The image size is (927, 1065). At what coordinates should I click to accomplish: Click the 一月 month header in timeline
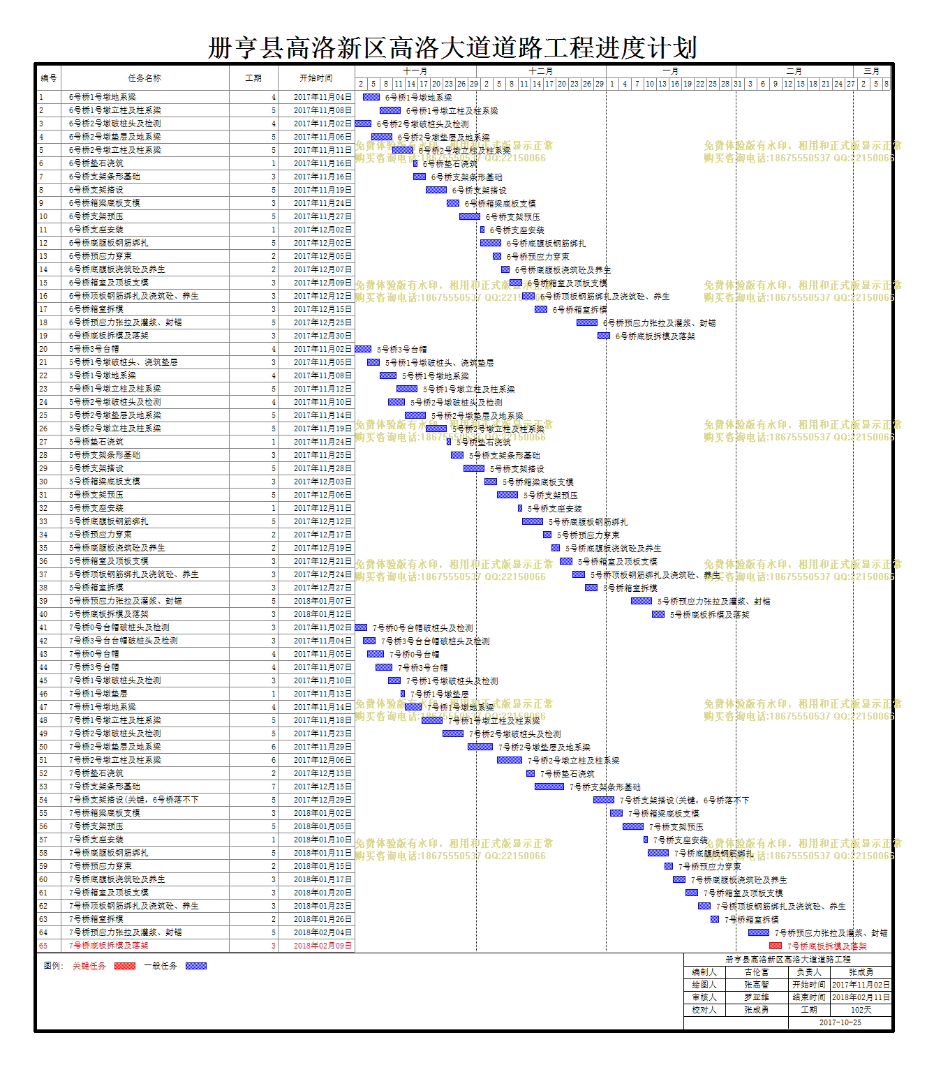(671, 71)
